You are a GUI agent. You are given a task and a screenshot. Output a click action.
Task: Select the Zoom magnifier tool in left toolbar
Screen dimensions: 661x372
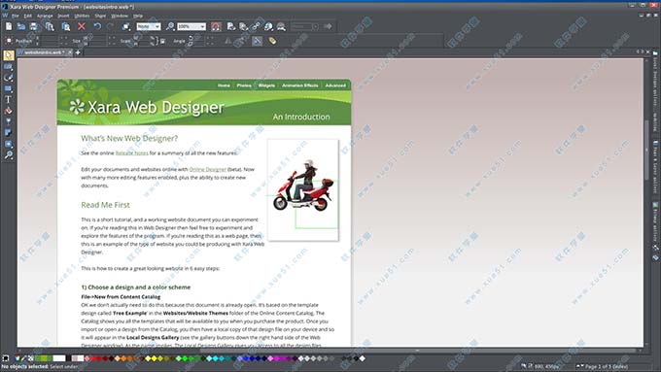click(x=9, y=155)
